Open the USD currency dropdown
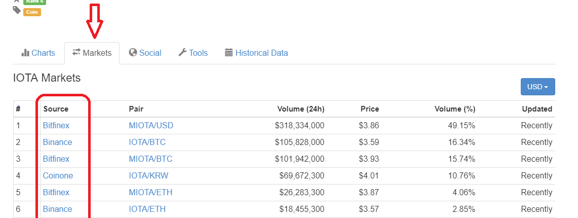This screenshot has width=578, height=218. (x=537, y=87)
